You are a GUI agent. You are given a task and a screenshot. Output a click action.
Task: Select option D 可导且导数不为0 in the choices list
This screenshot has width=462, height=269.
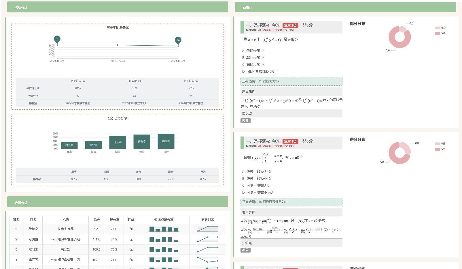click(258, 193)
